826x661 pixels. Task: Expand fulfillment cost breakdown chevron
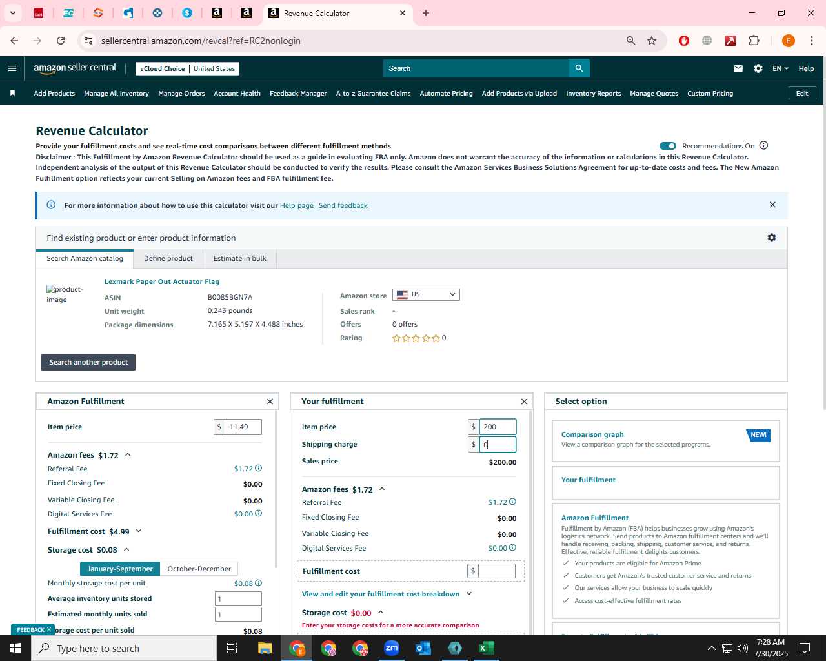pos(469,594)
